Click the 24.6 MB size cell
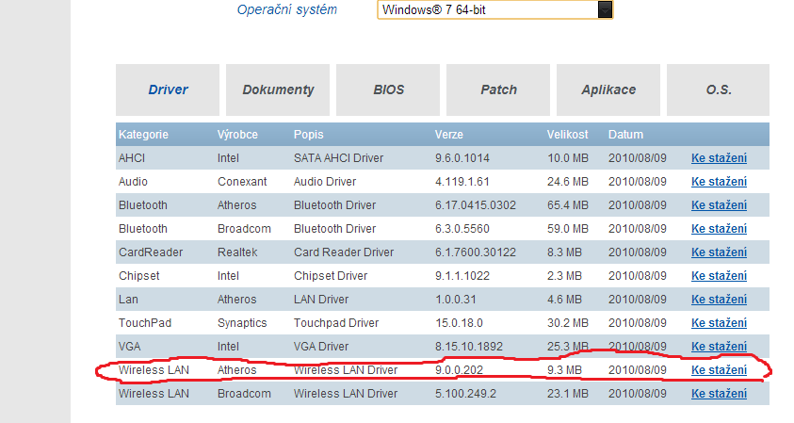 [568, 182]
